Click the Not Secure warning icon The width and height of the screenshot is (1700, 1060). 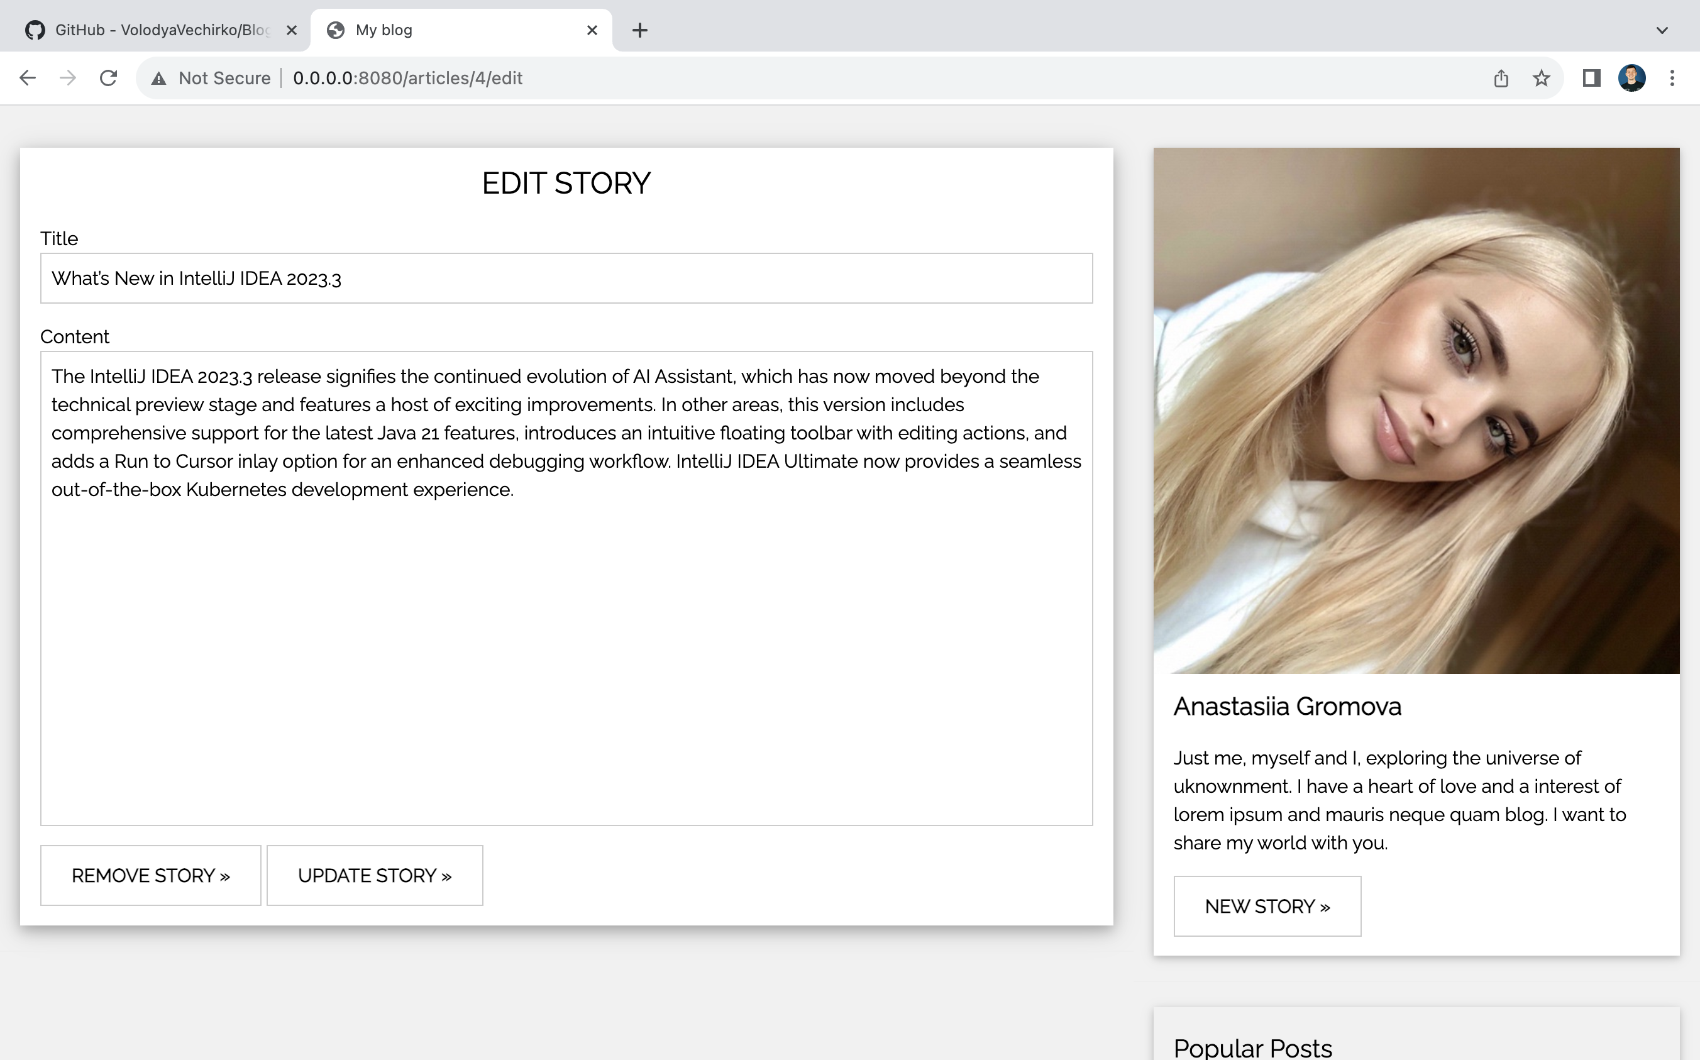pos(159,79)
